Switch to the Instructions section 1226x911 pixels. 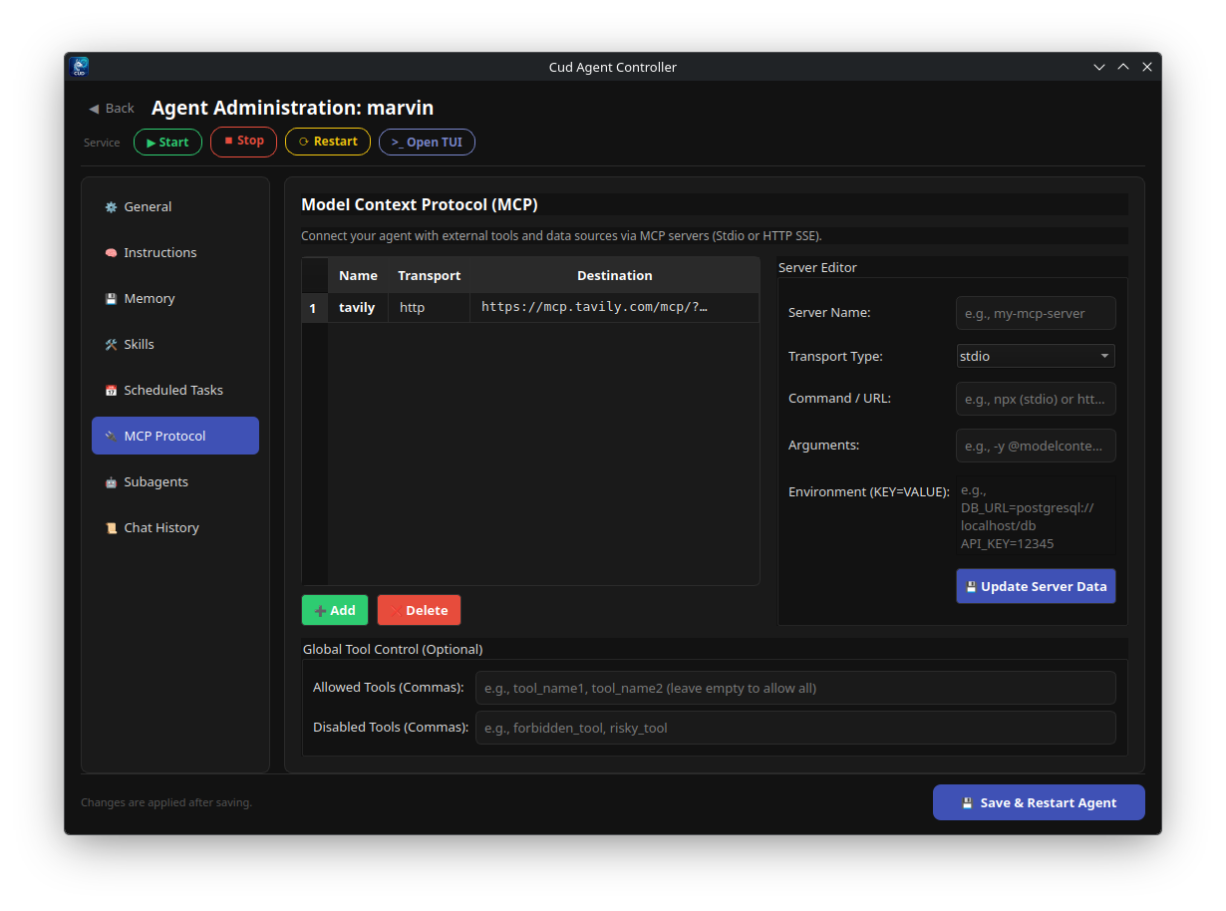(175, 253)
